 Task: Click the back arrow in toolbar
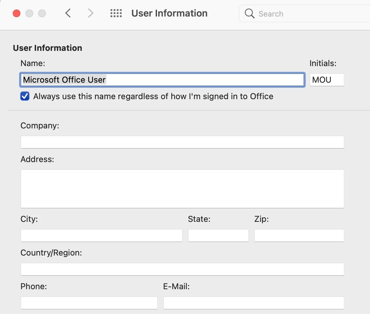click(68, 13)
